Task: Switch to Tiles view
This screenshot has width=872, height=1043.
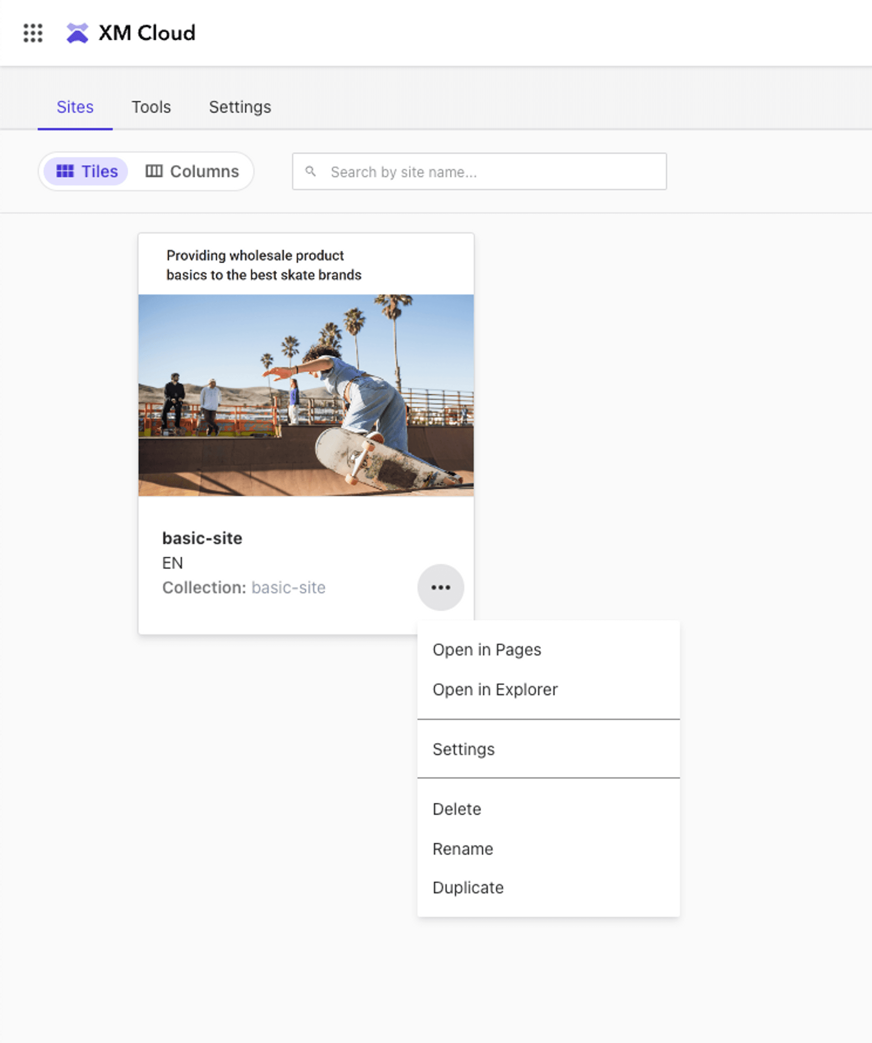Action: 86,171
